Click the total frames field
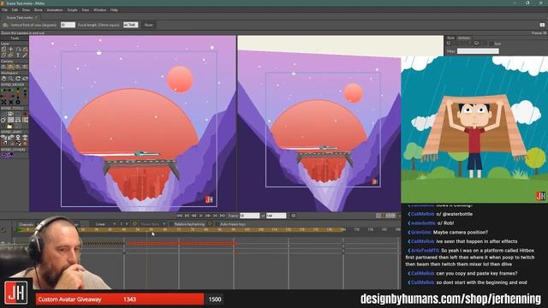This screenshot has height=308, width=548. [276, 216]
